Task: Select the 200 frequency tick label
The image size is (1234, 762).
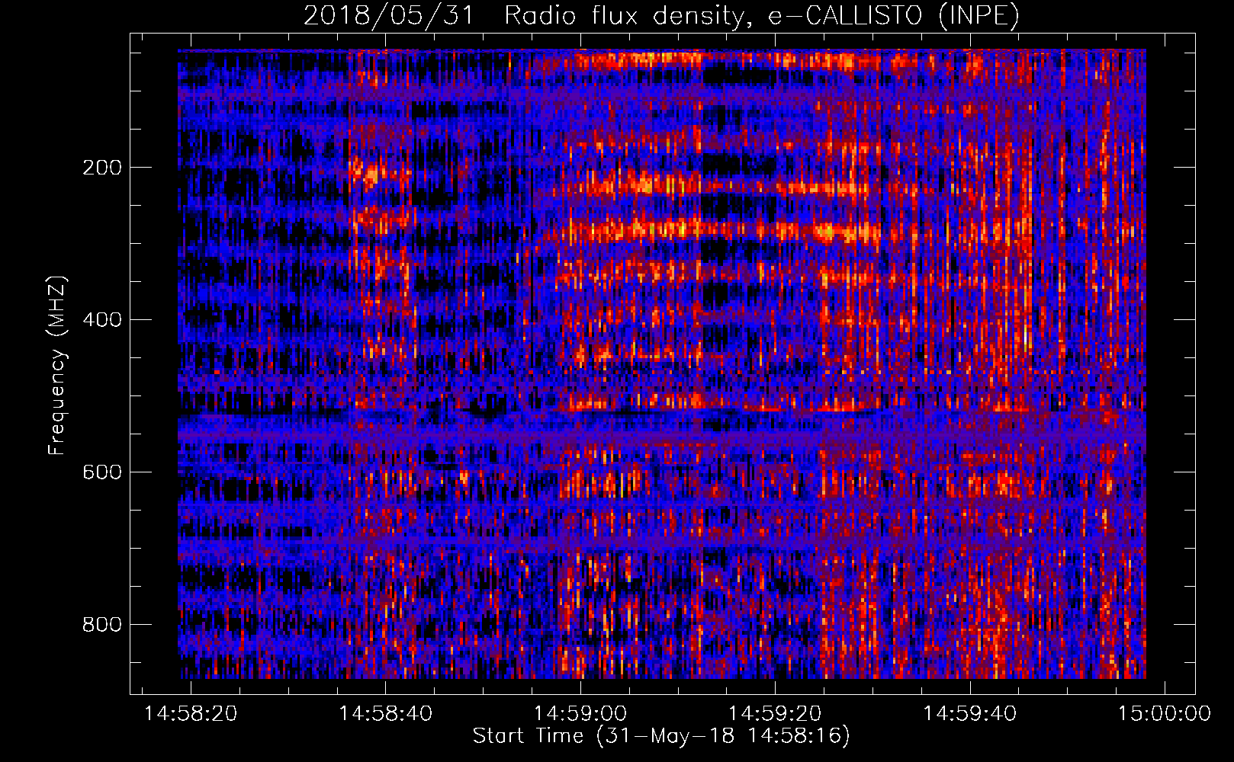Action: coord(102,168)
